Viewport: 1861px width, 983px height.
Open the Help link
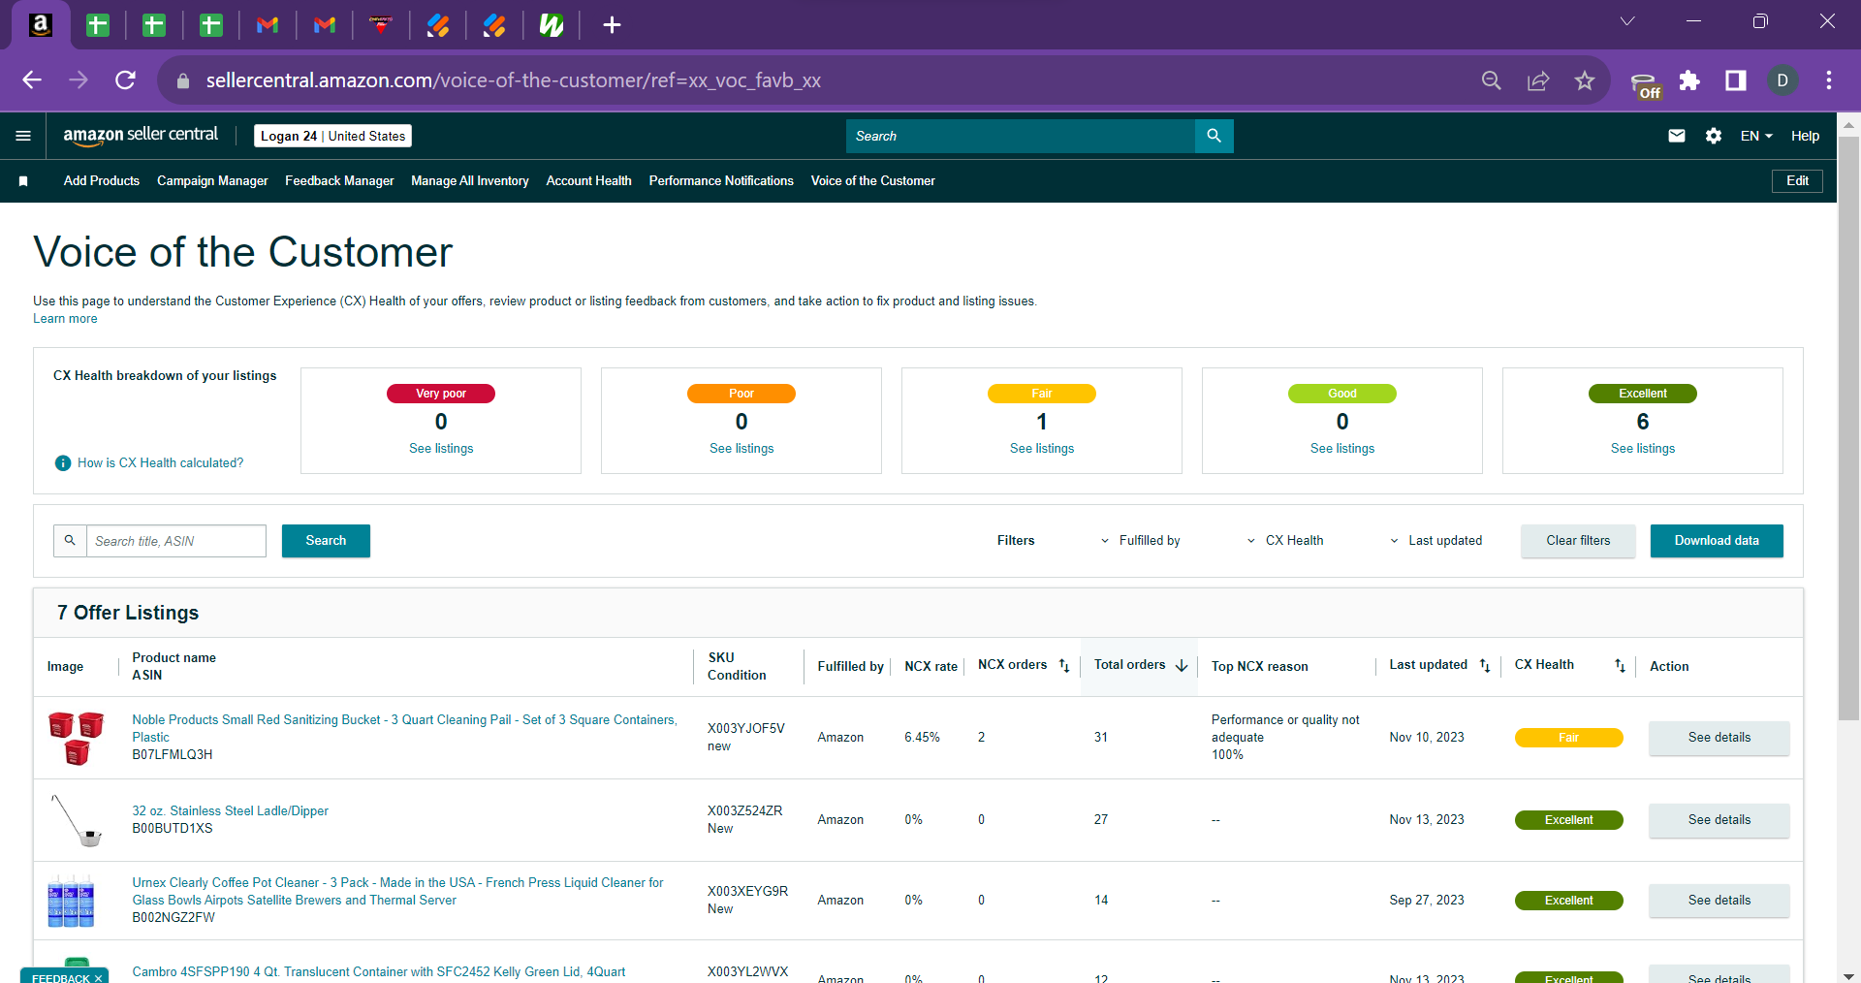coord(1805,136)
